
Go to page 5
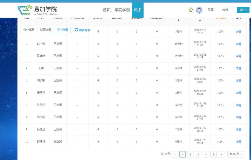(213, 154)
